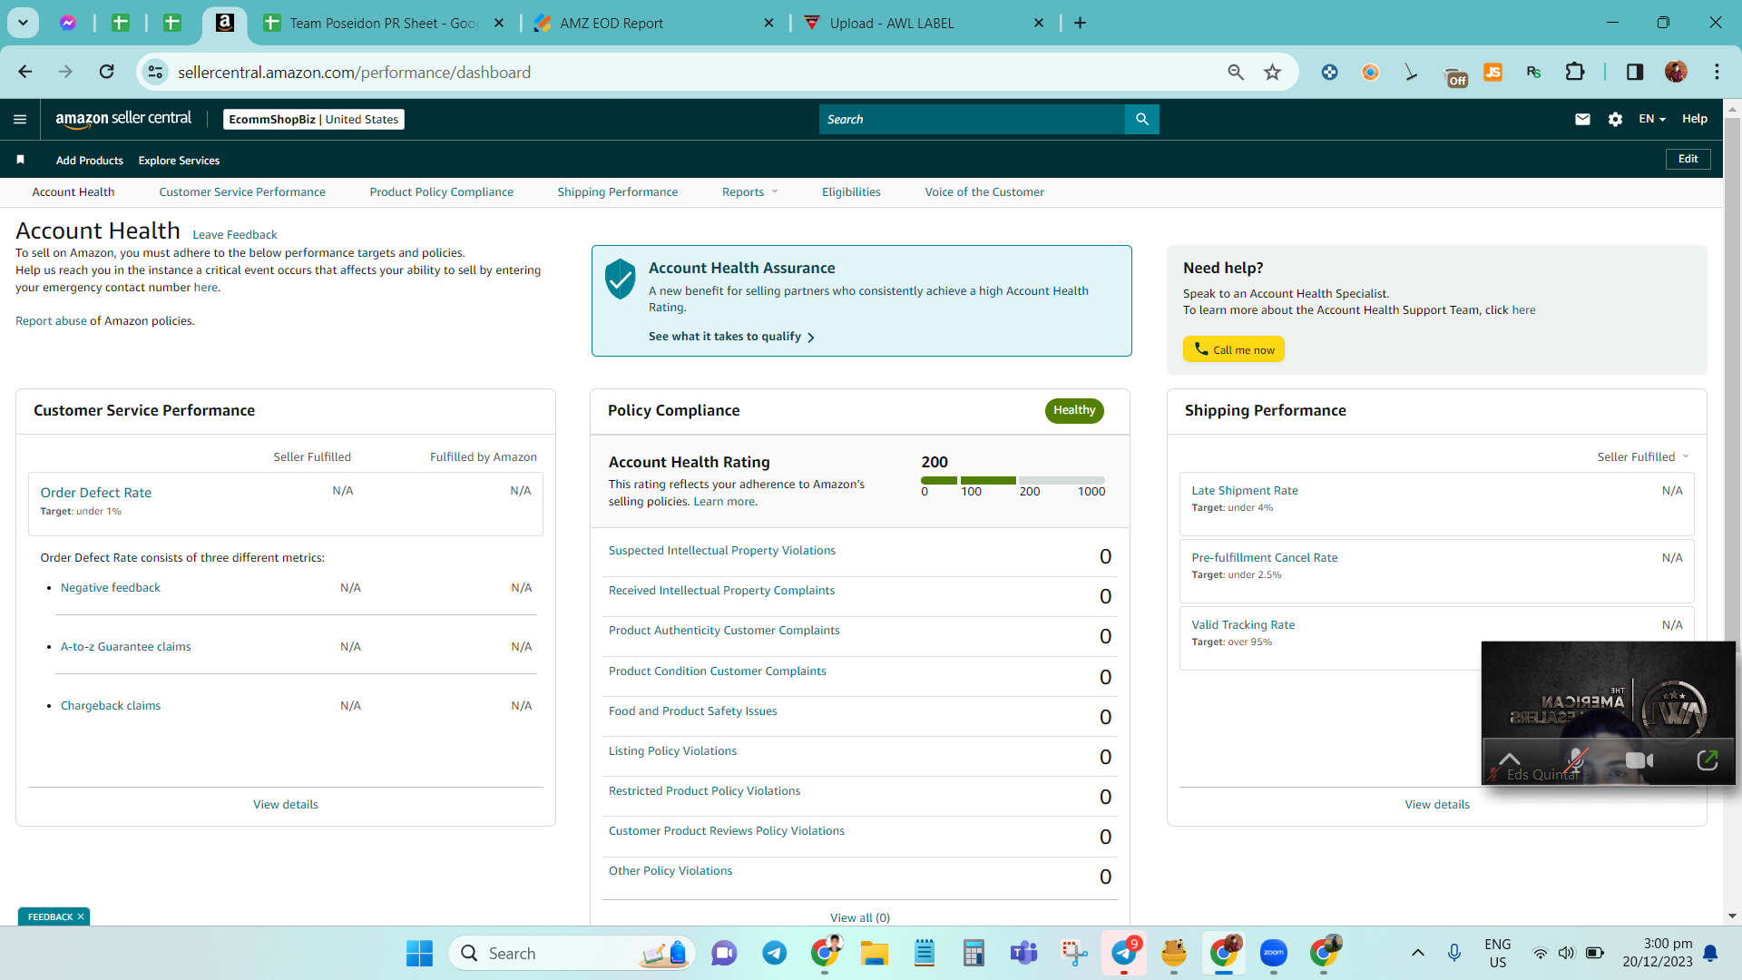1742x980 pixels.
Task: Click the browser address bar URL
Action: (355, 72)
